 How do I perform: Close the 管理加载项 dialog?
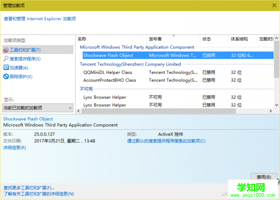(x=274, y=5)
